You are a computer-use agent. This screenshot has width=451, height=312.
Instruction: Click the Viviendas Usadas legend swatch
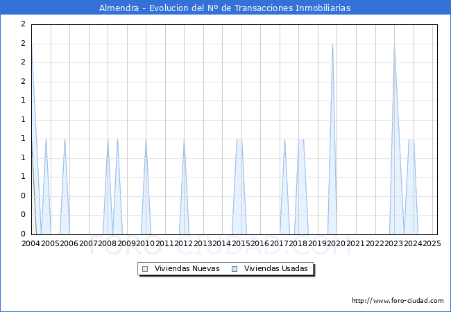tap(235, 269)
